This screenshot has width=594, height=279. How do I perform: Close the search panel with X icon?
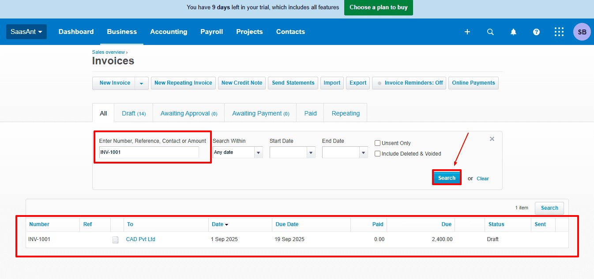492,139
